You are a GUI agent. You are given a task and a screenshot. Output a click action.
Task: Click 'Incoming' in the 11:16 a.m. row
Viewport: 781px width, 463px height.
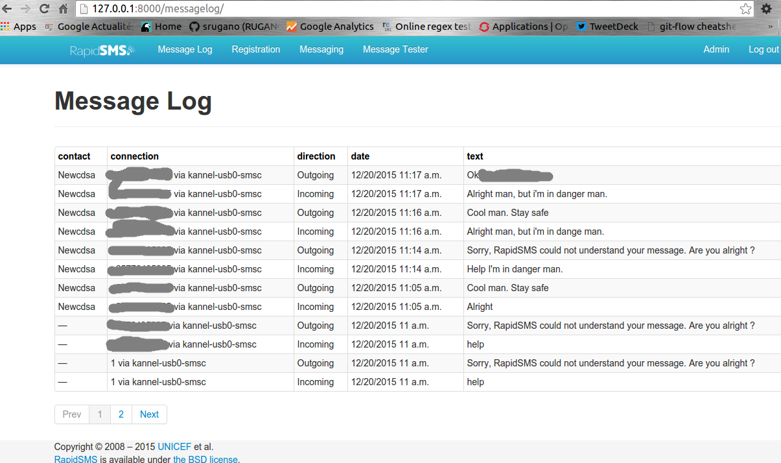(x=316, y=231)
